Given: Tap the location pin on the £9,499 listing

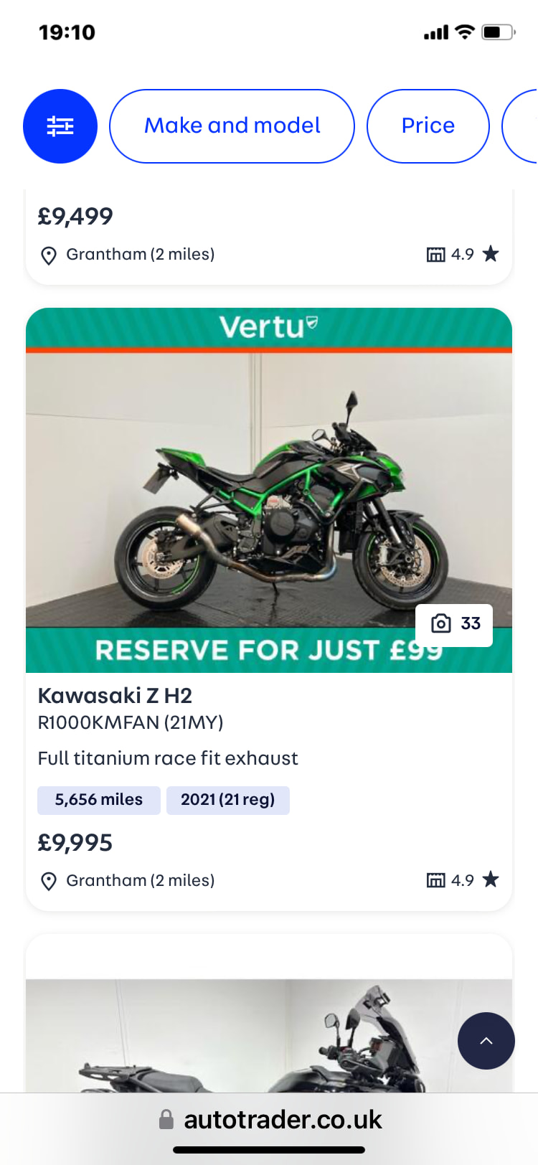Looking at the screenshot, I should [49, 255].
